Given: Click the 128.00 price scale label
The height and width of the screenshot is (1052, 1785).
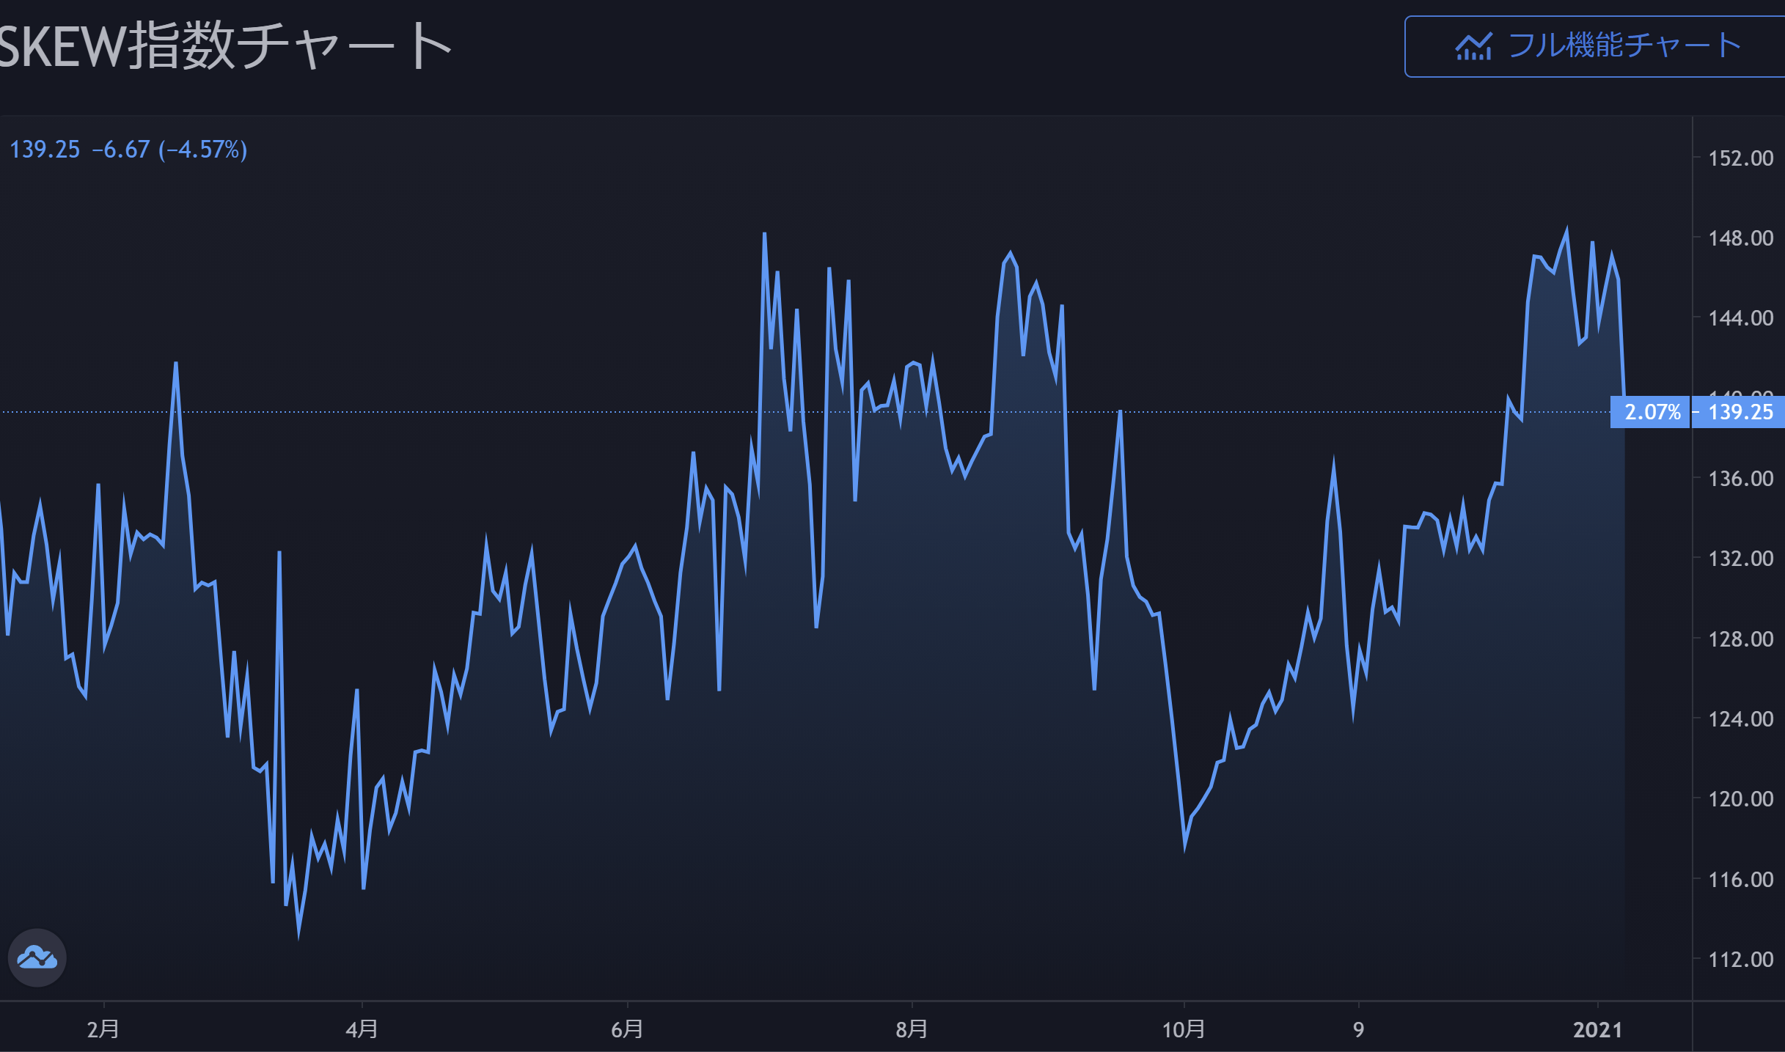Looking at the screenshot, I should click(x=1740, y=639).
